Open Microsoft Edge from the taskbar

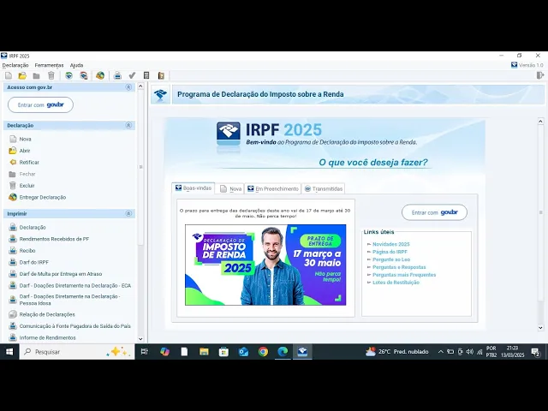pos(283,352)
